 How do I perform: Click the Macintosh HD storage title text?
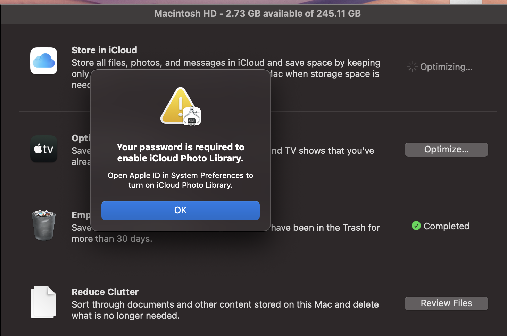pos(258,14)
